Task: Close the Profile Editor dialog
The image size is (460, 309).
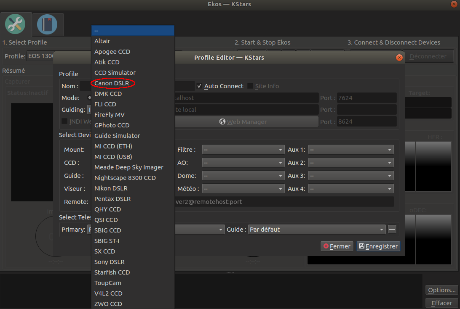Action: tap(399, 58)
